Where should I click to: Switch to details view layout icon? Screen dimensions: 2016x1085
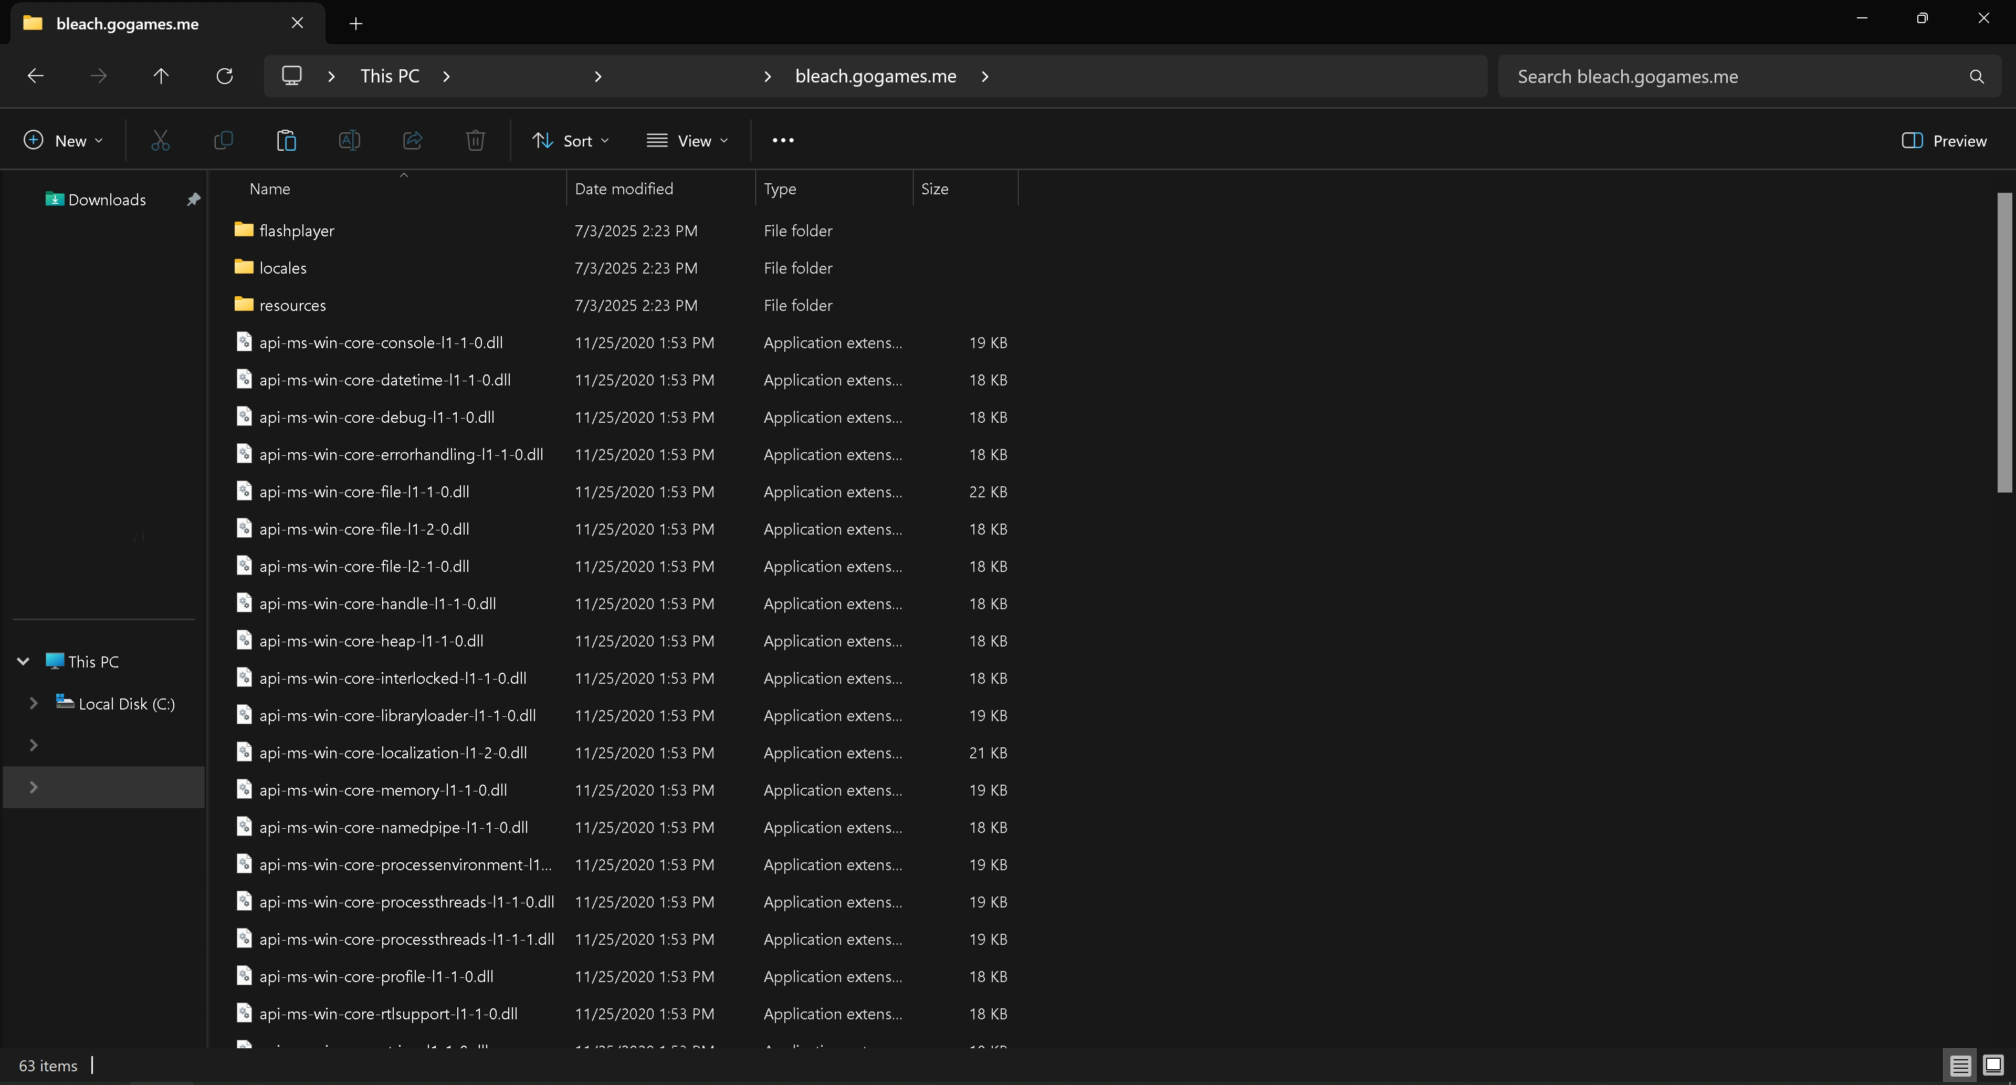[x=1960, y=1066]
